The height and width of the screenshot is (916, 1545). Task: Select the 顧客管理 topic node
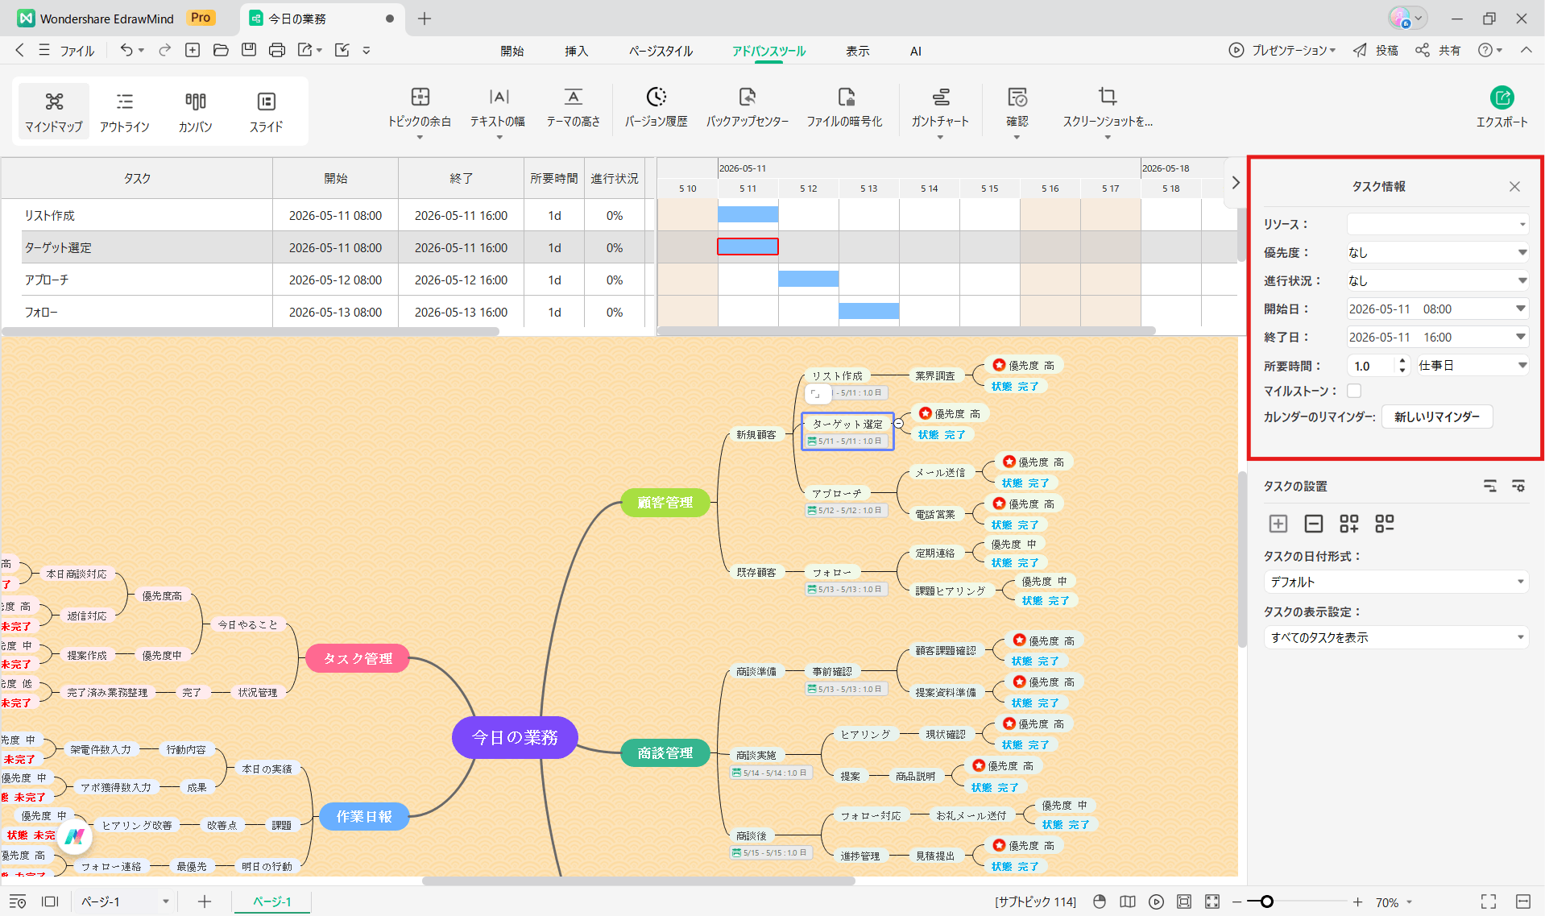click(x=665, y=502)
